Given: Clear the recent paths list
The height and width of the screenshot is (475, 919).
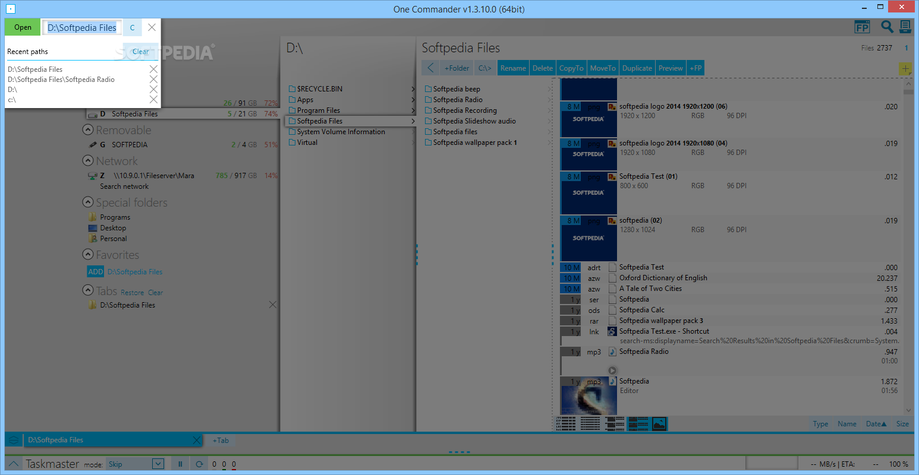Looking at the screenshot, I should pos(140,52).
